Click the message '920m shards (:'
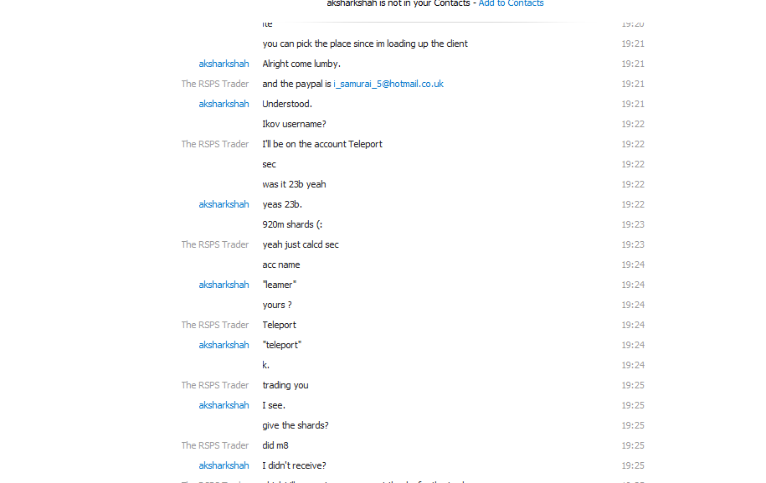The width and height of the screenshot is (766, 483). 292,224
